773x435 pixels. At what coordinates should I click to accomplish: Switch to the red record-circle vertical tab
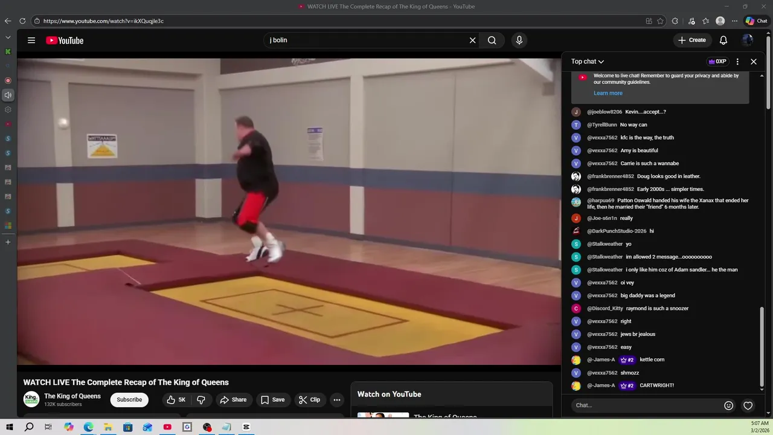click(x=8, y=80)
